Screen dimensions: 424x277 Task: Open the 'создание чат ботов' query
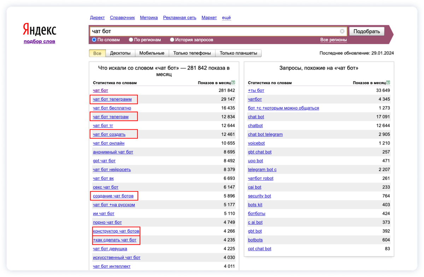(x=113, y=196)
